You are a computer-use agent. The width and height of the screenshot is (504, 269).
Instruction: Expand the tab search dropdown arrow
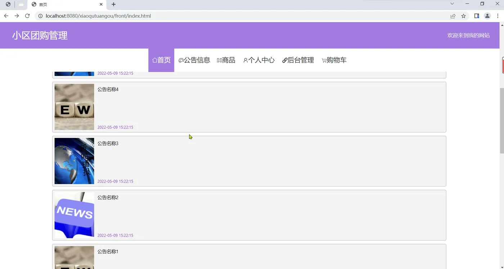click(452, 4)
